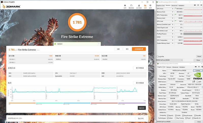Click the Benchmarks (基准测试) gauge icon
The width and height of the screenshot is (203, 123).
tap(131, 6)
